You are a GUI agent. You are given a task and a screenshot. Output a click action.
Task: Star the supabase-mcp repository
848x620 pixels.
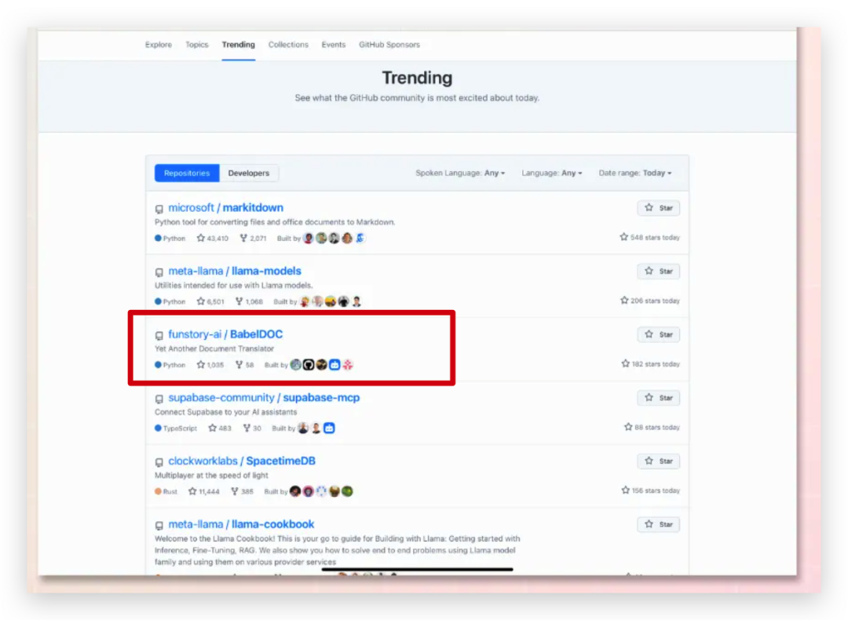point(658,398)
